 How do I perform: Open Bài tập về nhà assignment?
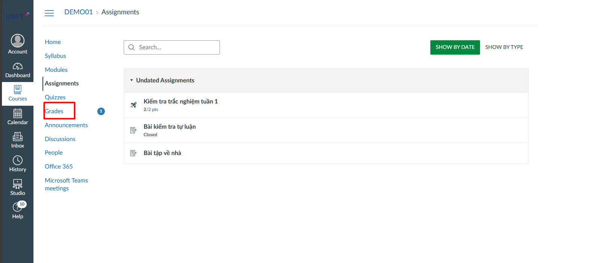(162, 153)
